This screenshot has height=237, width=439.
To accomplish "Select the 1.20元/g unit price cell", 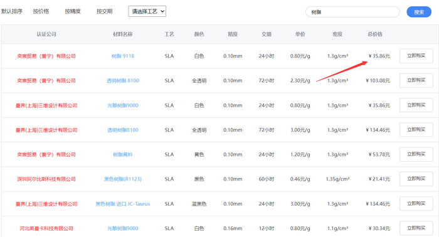I will (x=300, y=154).
